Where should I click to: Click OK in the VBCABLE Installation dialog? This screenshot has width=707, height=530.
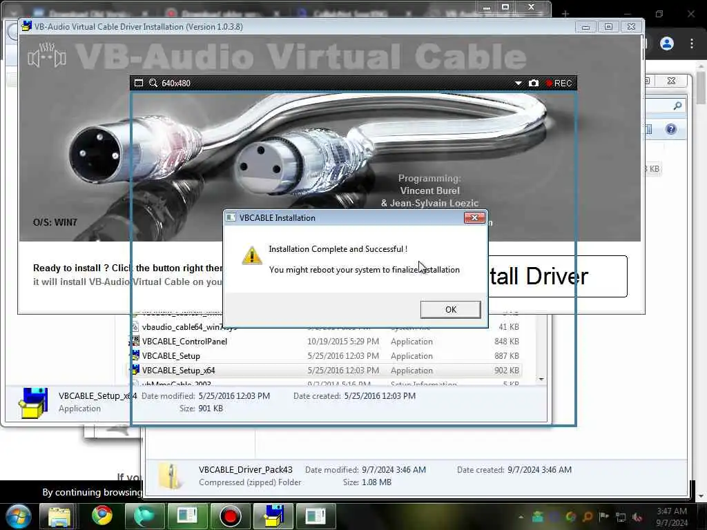pyautogui.click(x=450, y=310)
